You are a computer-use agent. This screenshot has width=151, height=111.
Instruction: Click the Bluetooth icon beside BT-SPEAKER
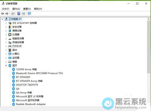[14, 77]
